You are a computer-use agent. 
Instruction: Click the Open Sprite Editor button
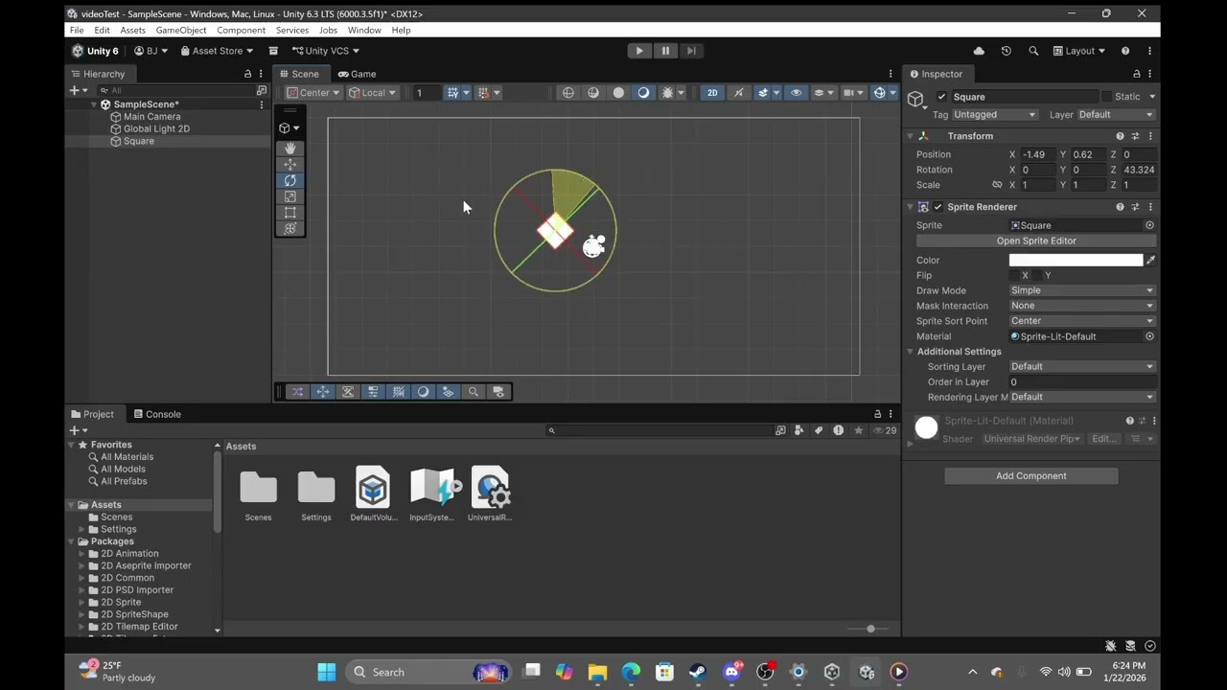point(1036,241)
